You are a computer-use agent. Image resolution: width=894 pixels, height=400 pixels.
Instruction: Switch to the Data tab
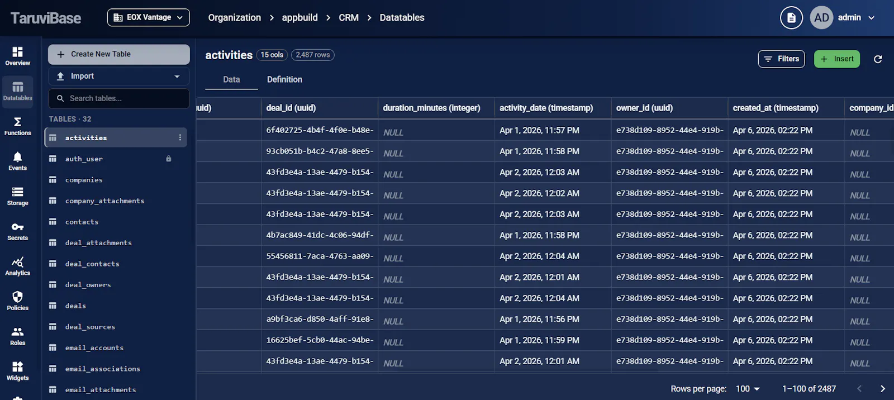[x=231, y=79]
